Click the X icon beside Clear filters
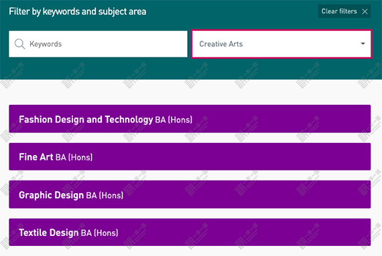382x256 pixels. coord(365,11)
